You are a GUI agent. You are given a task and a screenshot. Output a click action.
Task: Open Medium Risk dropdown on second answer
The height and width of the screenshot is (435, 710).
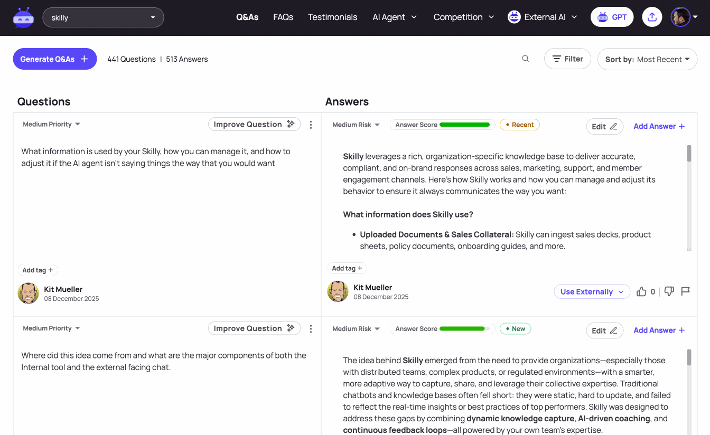356,329
